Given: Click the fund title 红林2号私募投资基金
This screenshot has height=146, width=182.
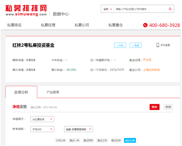Looking at the screenshot, I should click(33, 45).
